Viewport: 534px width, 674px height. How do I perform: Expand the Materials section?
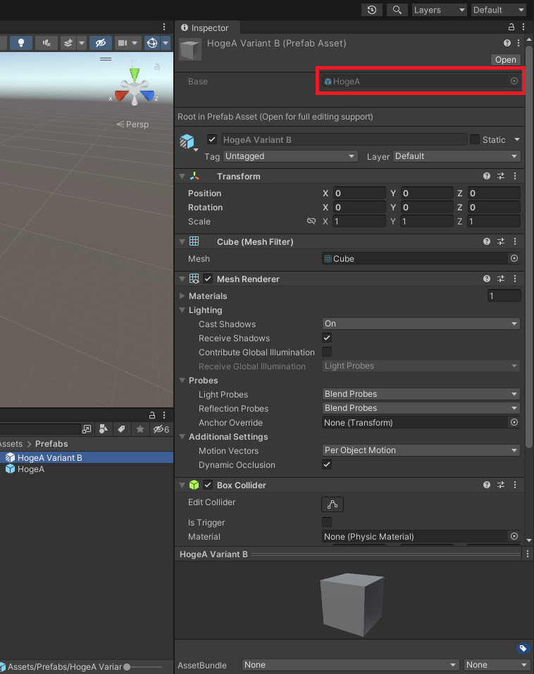point(182,295)
